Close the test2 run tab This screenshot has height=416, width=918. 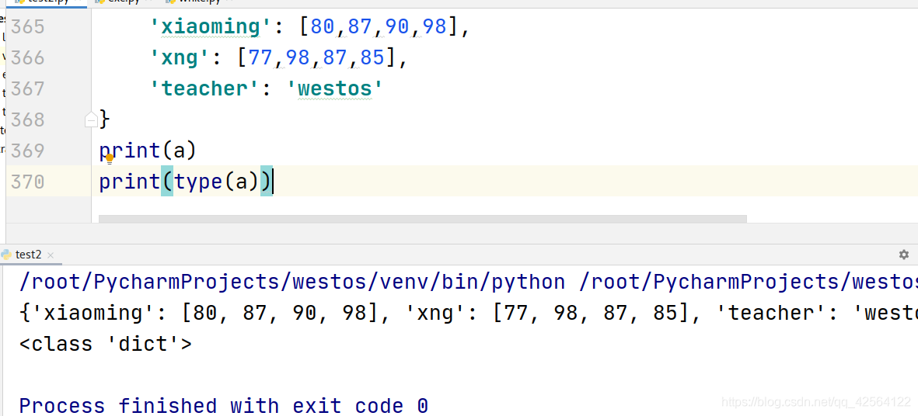(51, 255)
